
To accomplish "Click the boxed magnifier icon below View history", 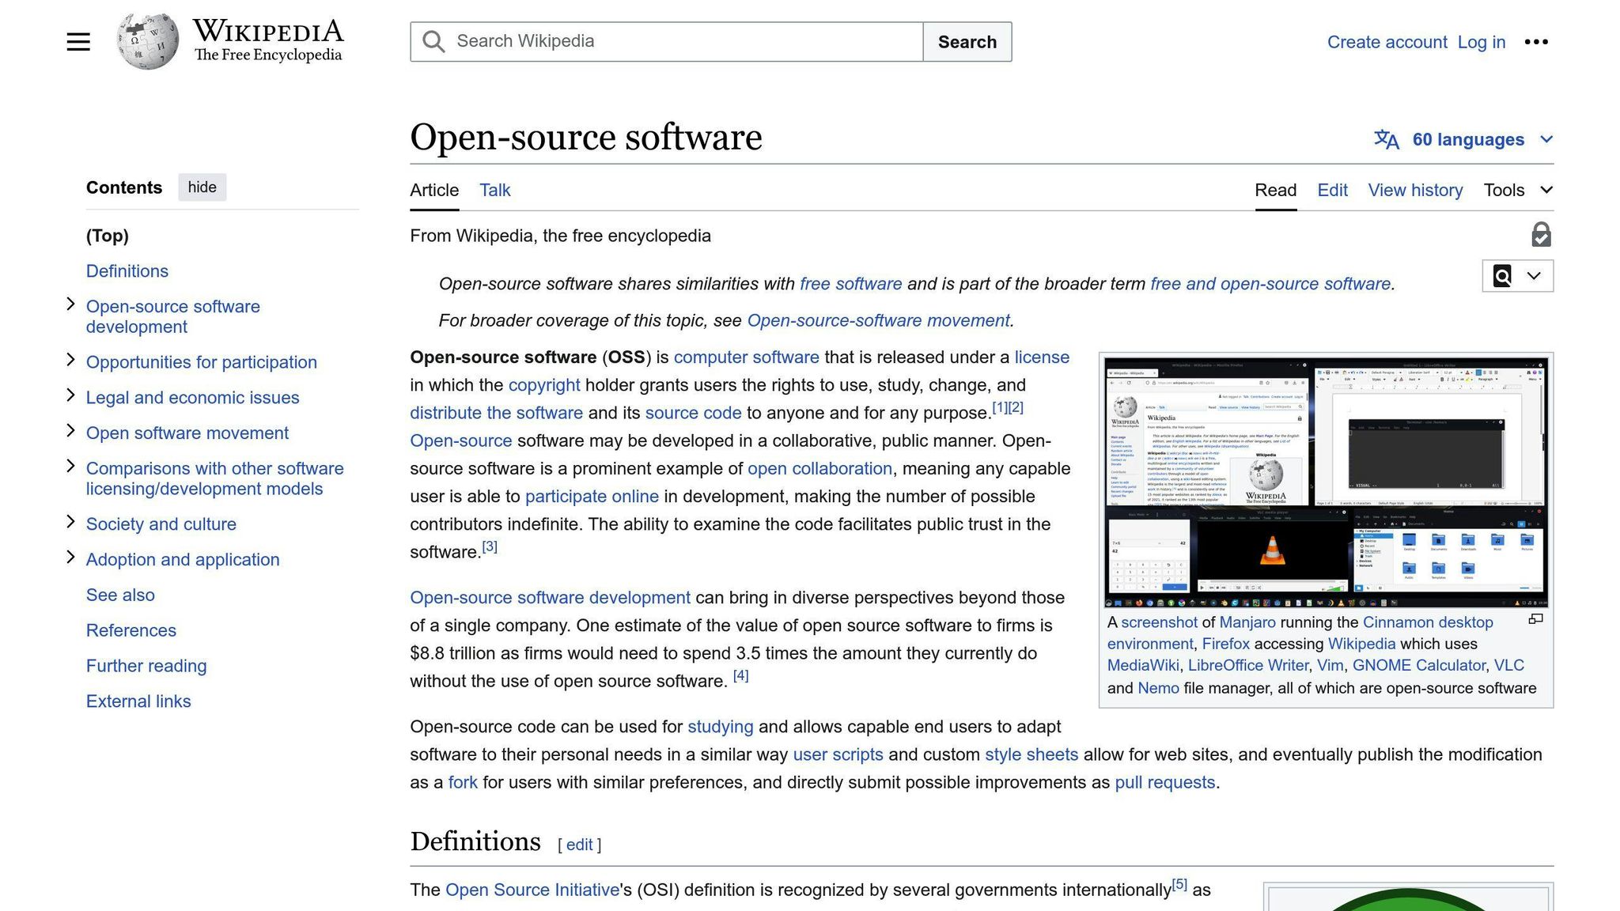I will (1501, 276).
